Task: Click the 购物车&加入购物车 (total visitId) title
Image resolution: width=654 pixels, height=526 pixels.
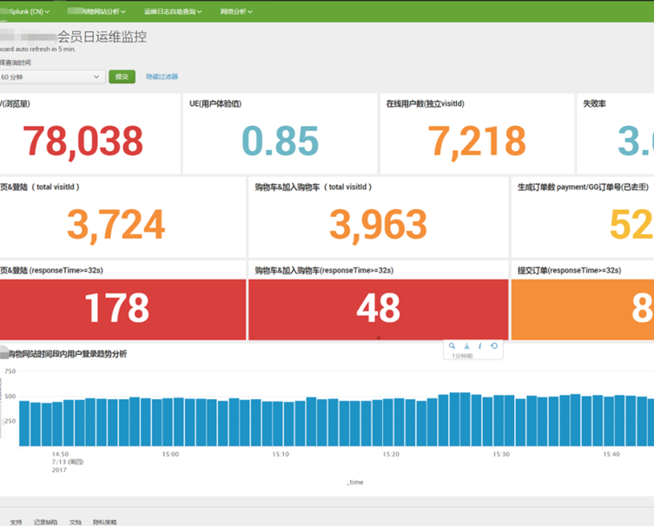Action: (314, 187)
